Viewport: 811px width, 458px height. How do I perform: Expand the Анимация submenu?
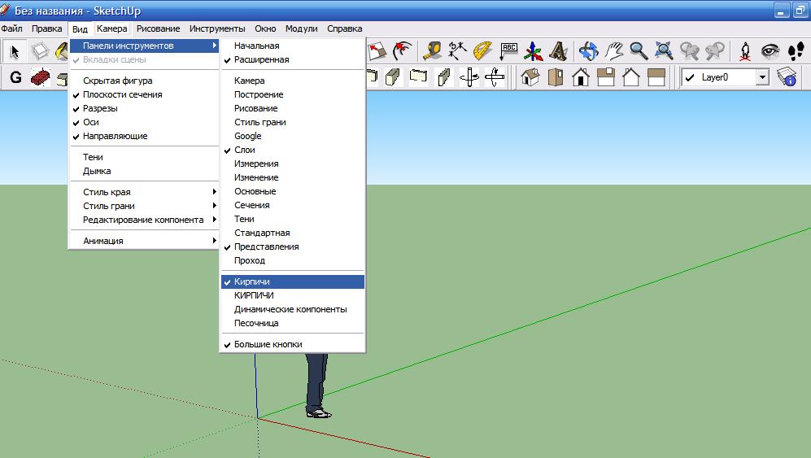(x=103, y=241)
